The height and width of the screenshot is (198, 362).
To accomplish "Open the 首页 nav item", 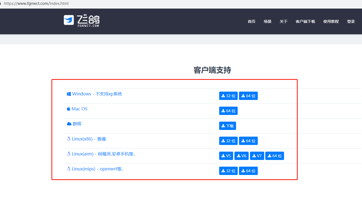I will click(x=252, y=21).
